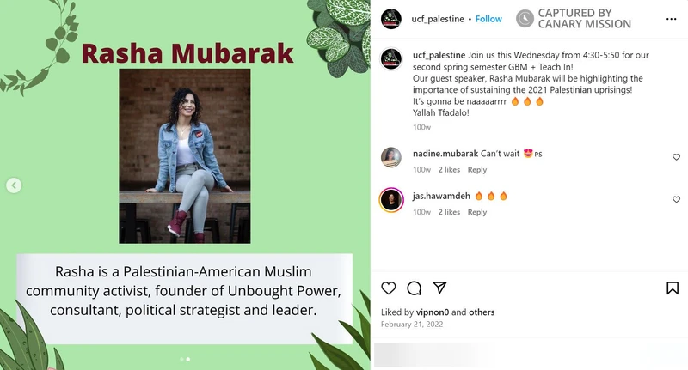Screen dimensions: 688x370
Task: Go to previous carousel slide arrow
Action: coord(14,185)
